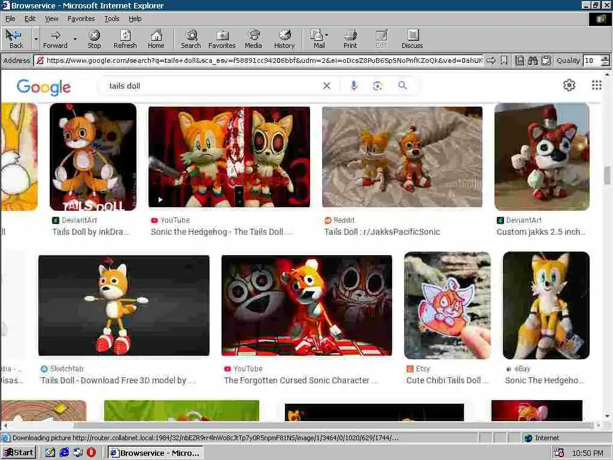Image resolution: width=613 pixels, height=460 pixels.
Task: Open the Google apps grid
Action: pyautogui.click(x=597, y=85)
